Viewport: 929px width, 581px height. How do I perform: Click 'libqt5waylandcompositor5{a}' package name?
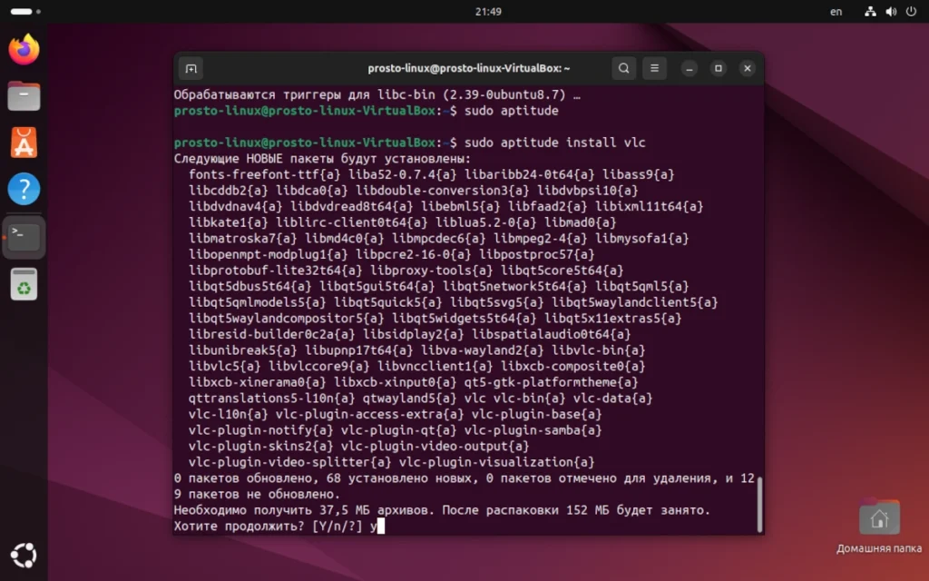[286, 319]
